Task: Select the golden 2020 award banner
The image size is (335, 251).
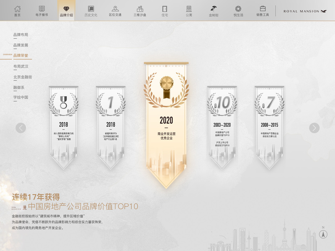Action: pos(166,125)
